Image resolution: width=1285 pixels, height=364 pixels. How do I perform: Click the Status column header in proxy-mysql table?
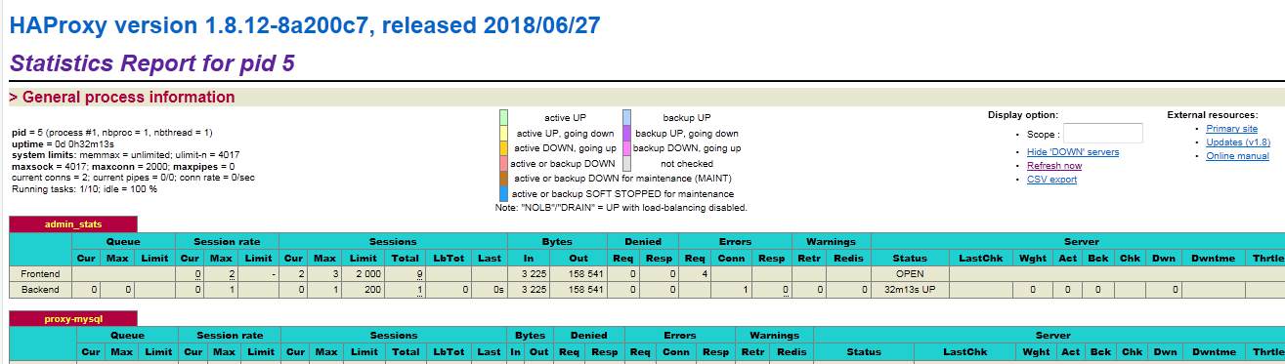coord(864,351)
